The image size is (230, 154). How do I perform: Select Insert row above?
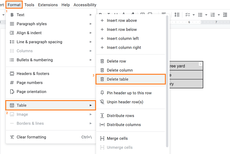[122, 20]
